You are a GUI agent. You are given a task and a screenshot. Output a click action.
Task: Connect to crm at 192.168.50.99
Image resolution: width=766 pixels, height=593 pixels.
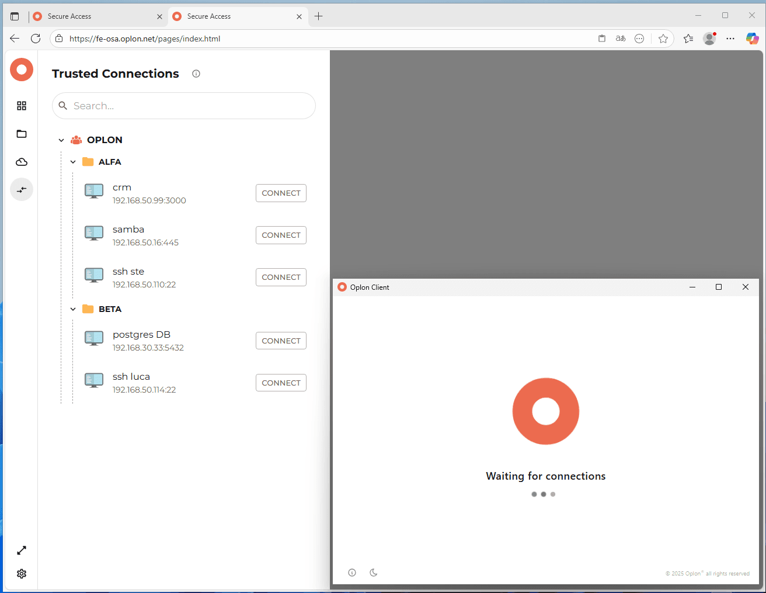click(x=281, y=193)
